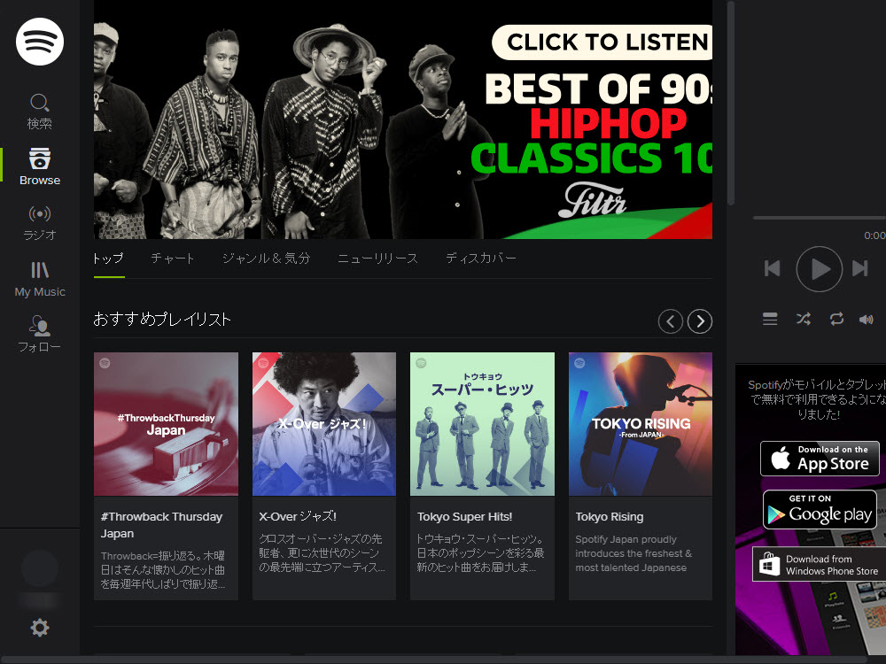Toggle repeat mode
This screenshot has width=886, height=664.
click(x=836, y=319)
